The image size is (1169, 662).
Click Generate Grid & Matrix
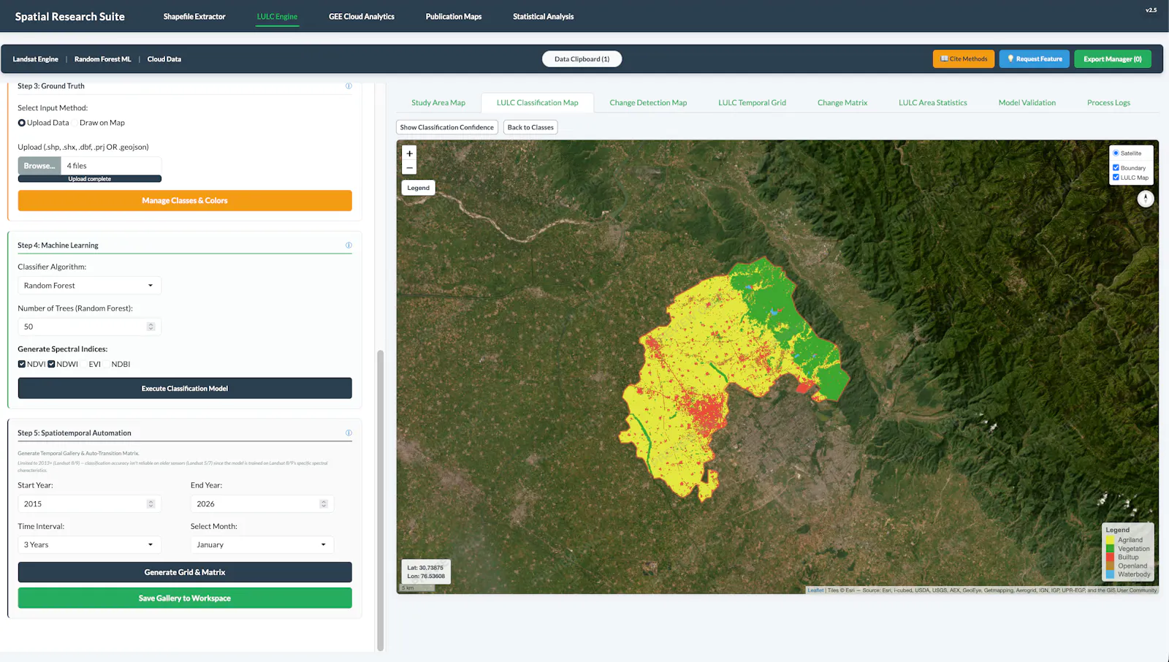tap(185, 572)
